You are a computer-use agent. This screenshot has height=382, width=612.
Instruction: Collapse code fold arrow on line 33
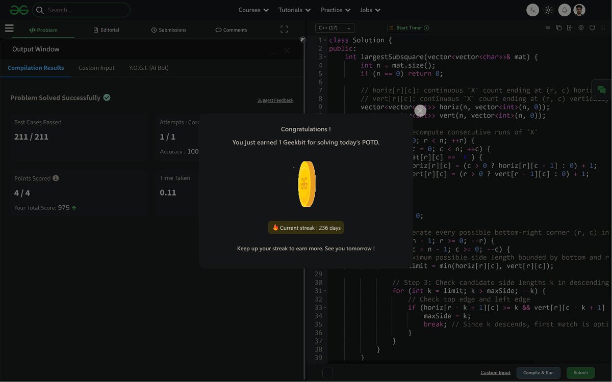325,308
